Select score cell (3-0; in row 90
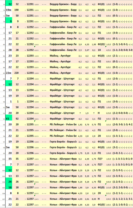133x208 pixels. (123, 102)
